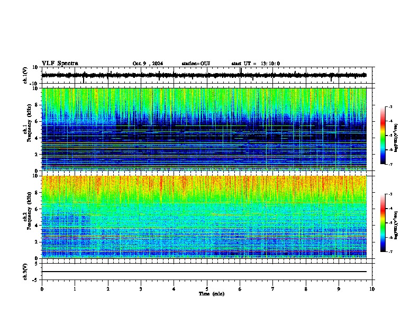Click the time axis tick label "0"
Image resolution: width=419 pixels, height=324 pixels.
[42, 289]
